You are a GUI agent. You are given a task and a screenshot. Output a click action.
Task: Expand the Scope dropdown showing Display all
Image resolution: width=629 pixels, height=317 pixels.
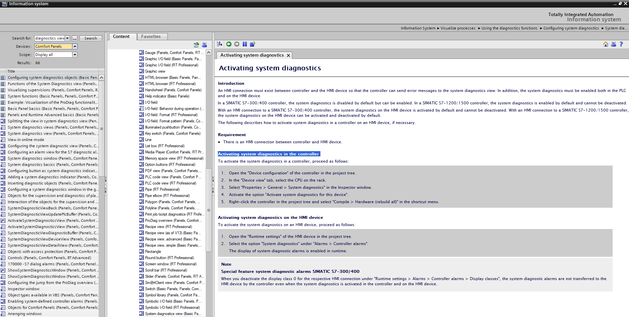pos(75,55)
